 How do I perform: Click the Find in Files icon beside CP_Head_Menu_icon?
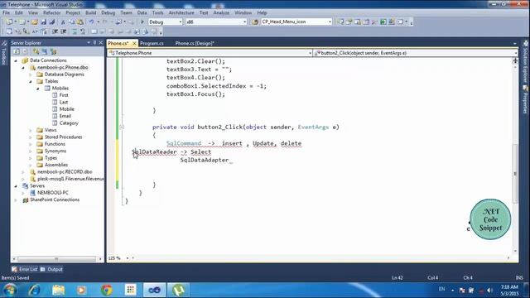point(255,22)
